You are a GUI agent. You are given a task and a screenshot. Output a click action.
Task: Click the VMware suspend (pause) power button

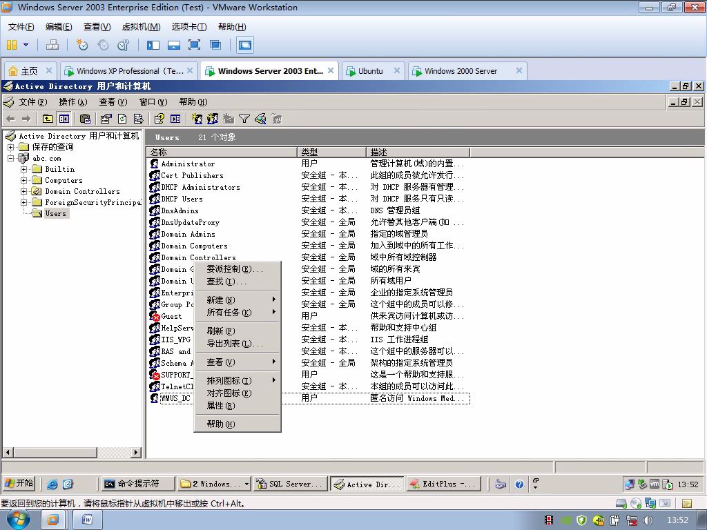click(x=12, y=45)
